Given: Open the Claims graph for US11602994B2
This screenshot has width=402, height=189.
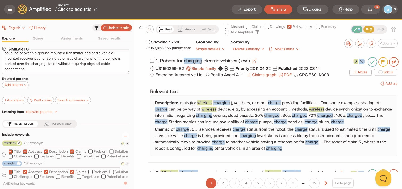Looking at the screenshot, I should [x=264, y=75].
